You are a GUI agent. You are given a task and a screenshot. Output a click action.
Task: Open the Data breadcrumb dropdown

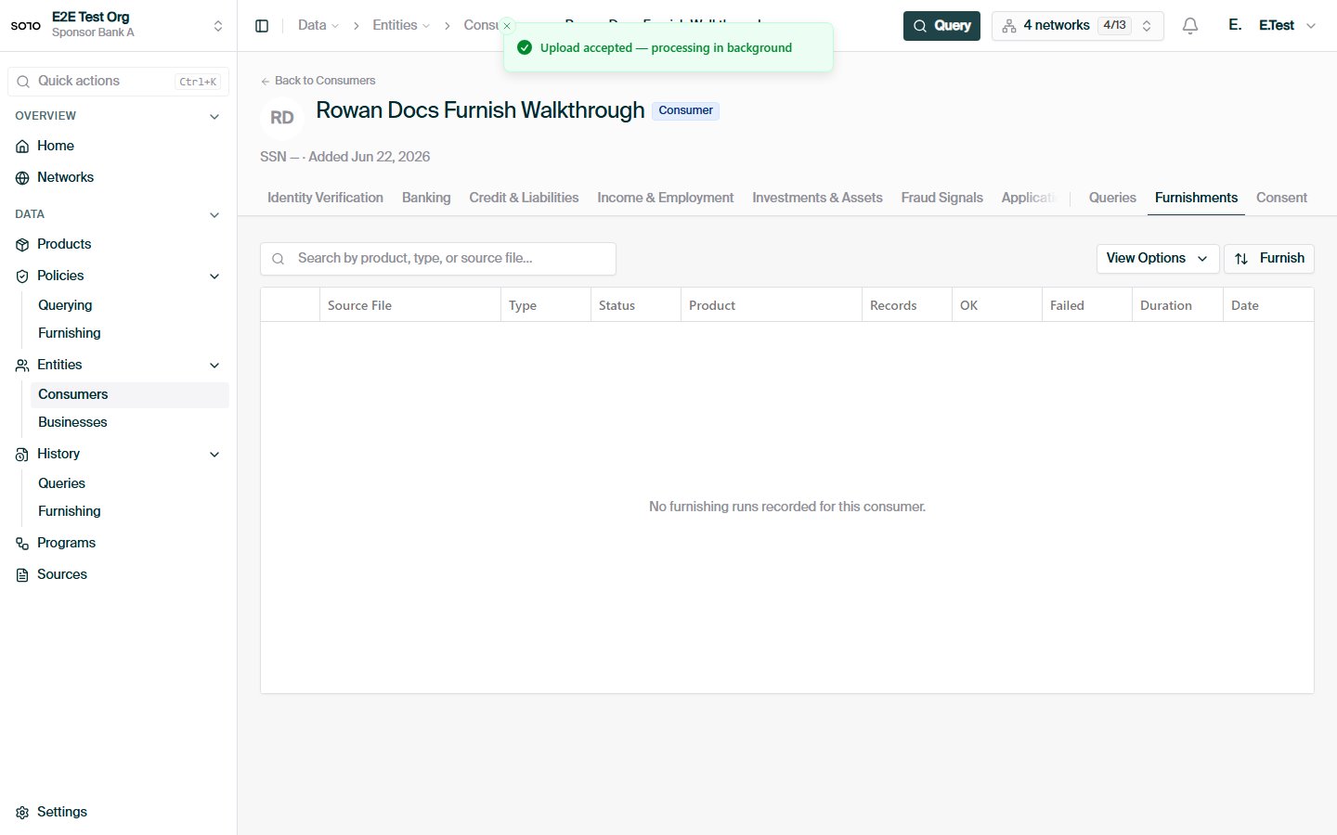(318, 26)
